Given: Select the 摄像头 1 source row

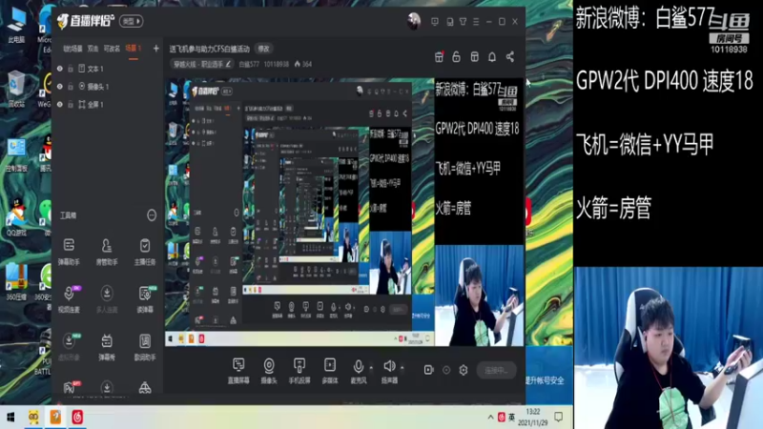Looking at the screenshot, I should pos(107,87).
